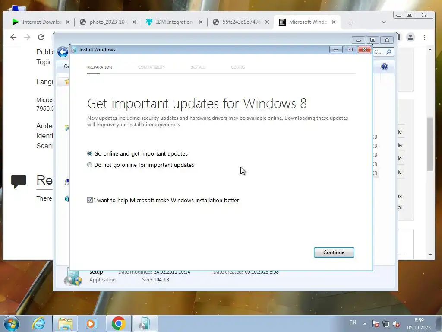Image resolution: width=442 pixels, height=332 pixels.
Task: Open the Chrome profile icon
Action: (410, 37)
